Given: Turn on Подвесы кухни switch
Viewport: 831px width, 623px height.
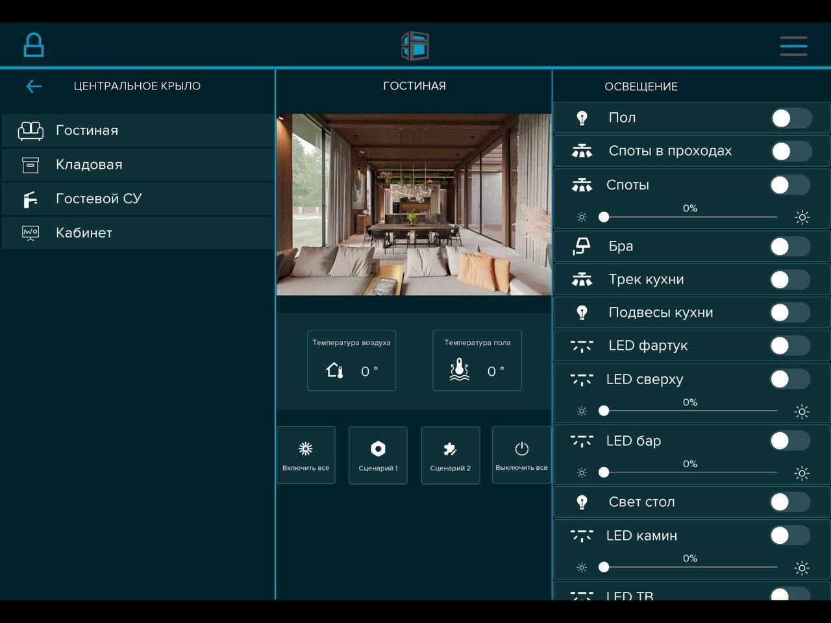Looking at the screenshot, I should 790,313.
